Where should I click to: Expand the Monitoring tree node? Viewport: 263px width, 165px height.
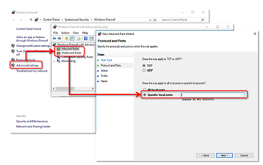54,61
